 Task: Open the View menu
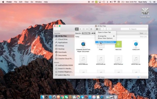[x=26, y=2]
